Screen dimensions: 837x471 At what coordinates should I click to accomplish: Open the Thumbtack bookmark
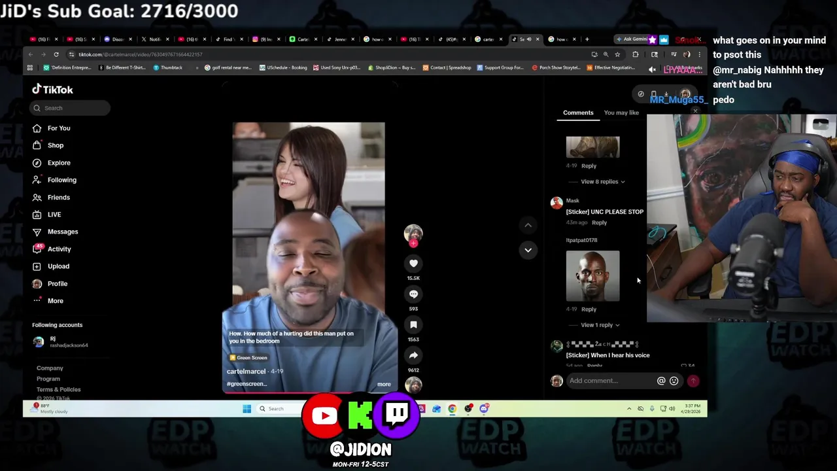pyautogui.click(x=167, y=67)
